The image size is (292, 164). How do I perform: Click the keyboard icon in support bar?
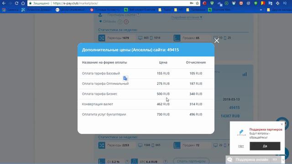(x=275, y=159)
